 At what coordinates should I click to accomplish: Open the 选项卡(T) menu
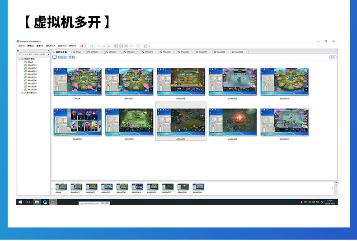pos(62,46)
